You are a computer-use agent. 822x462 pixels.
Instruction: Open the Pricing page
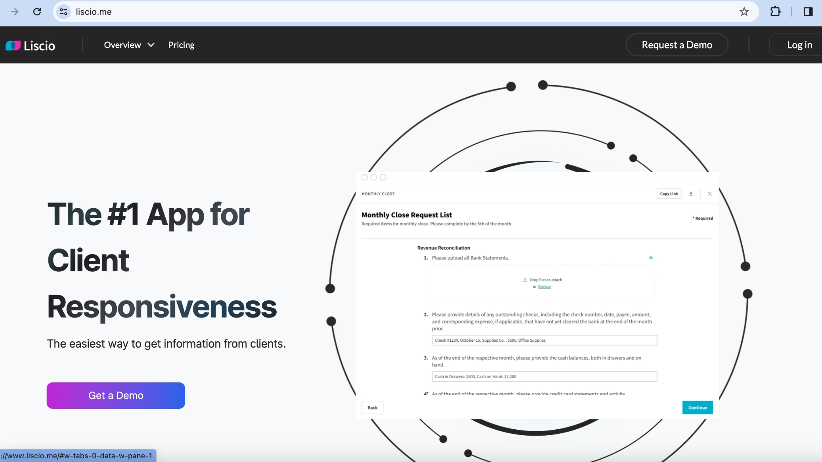181,45
